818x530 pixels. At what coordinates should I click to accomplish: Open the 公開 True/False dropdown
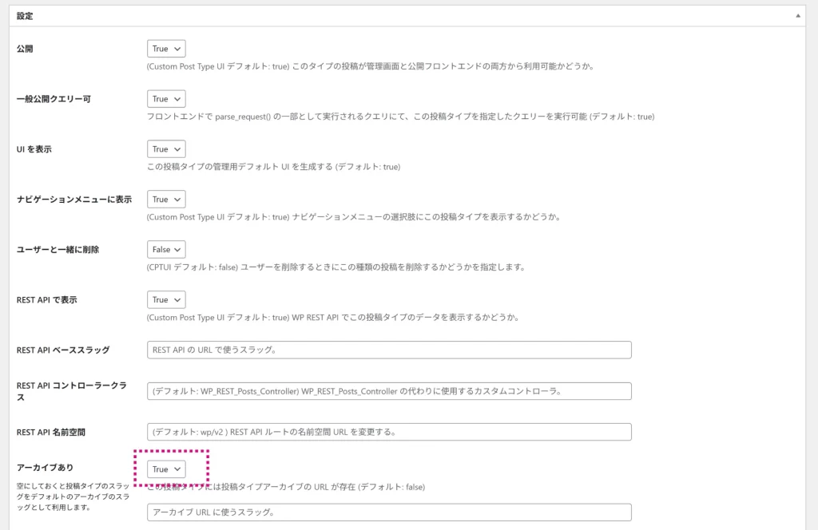click(x=166, y=49)
